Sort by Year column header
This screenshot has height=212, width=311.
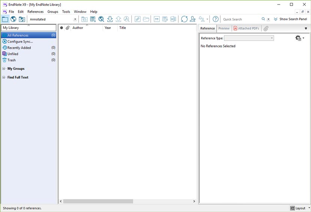pos(110,28)
